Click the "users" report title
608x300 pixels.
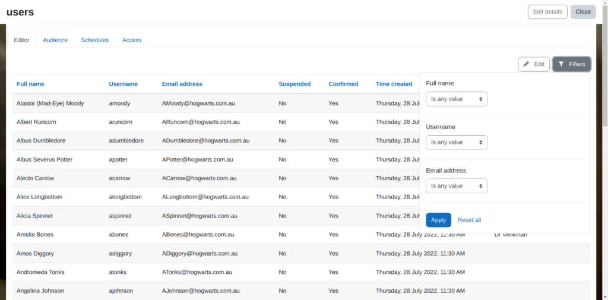click(x=20, y=12)
